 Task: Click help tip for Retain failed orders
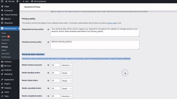click(48, 81)
